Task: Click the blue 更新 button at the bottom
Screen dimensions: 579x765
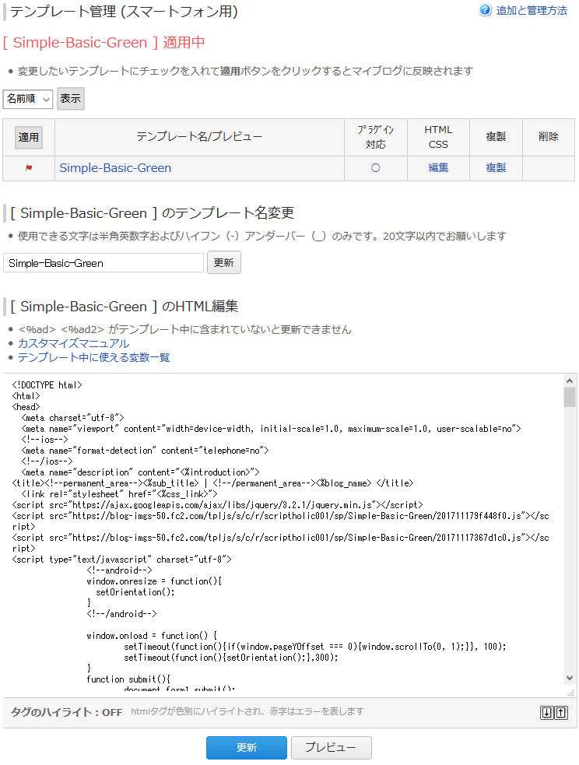Action: tap(247, 747)
